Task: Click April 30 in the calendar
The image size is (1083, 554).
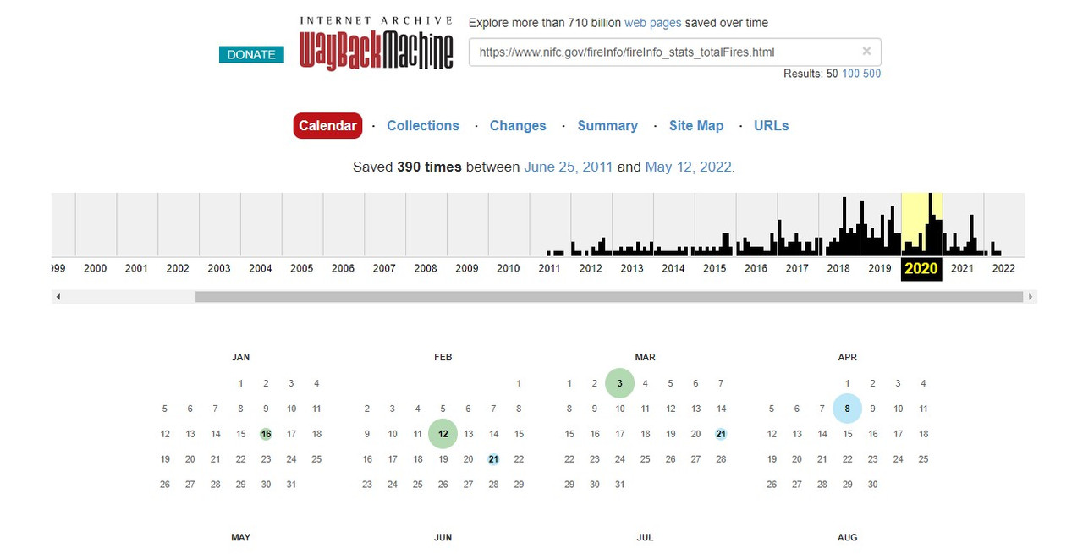Action: 873,485
